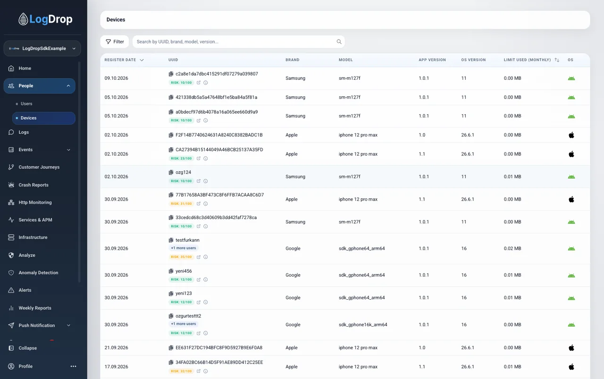Open Weekly Reports in sidebar
604x379 pixels.
point(34,308)
